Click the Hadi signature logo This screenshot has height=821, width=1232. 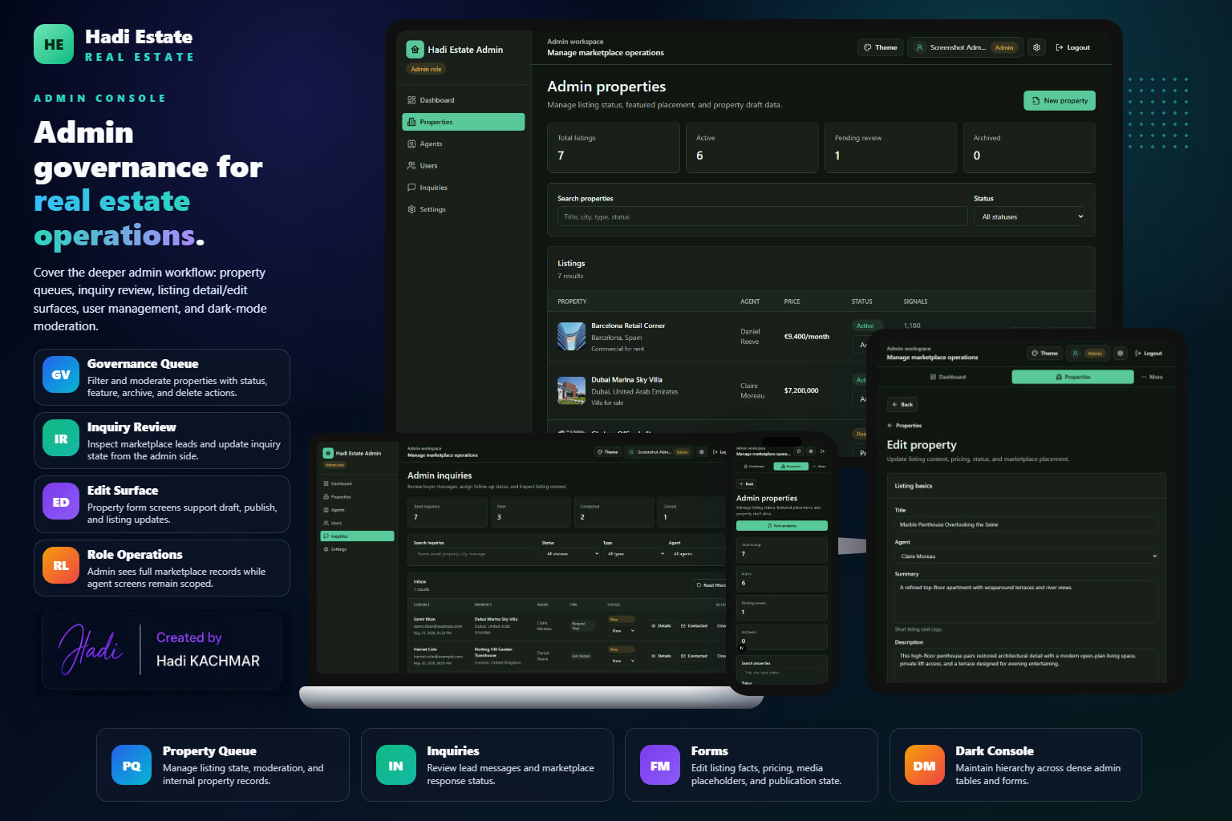pyautogui.click(x=91, y=649)
